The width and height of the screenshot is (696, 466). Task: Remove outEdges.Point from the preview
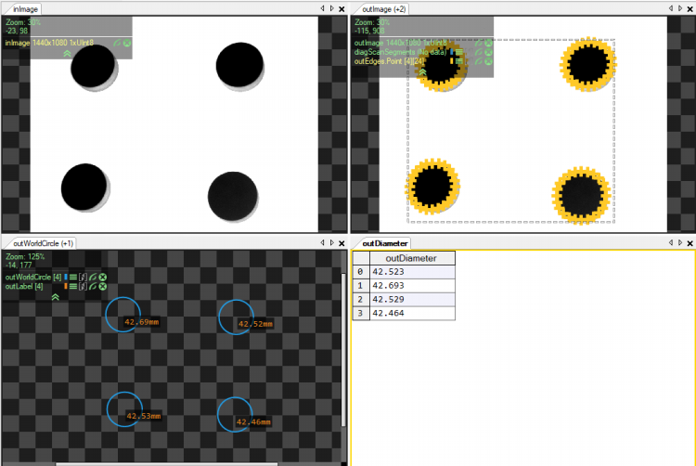pos(488,62)
